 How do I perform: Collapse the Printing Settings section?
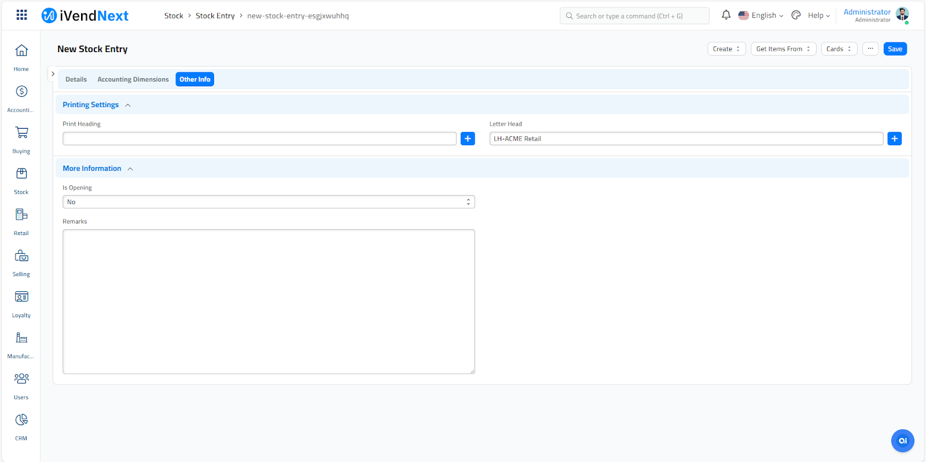[128, 105]
